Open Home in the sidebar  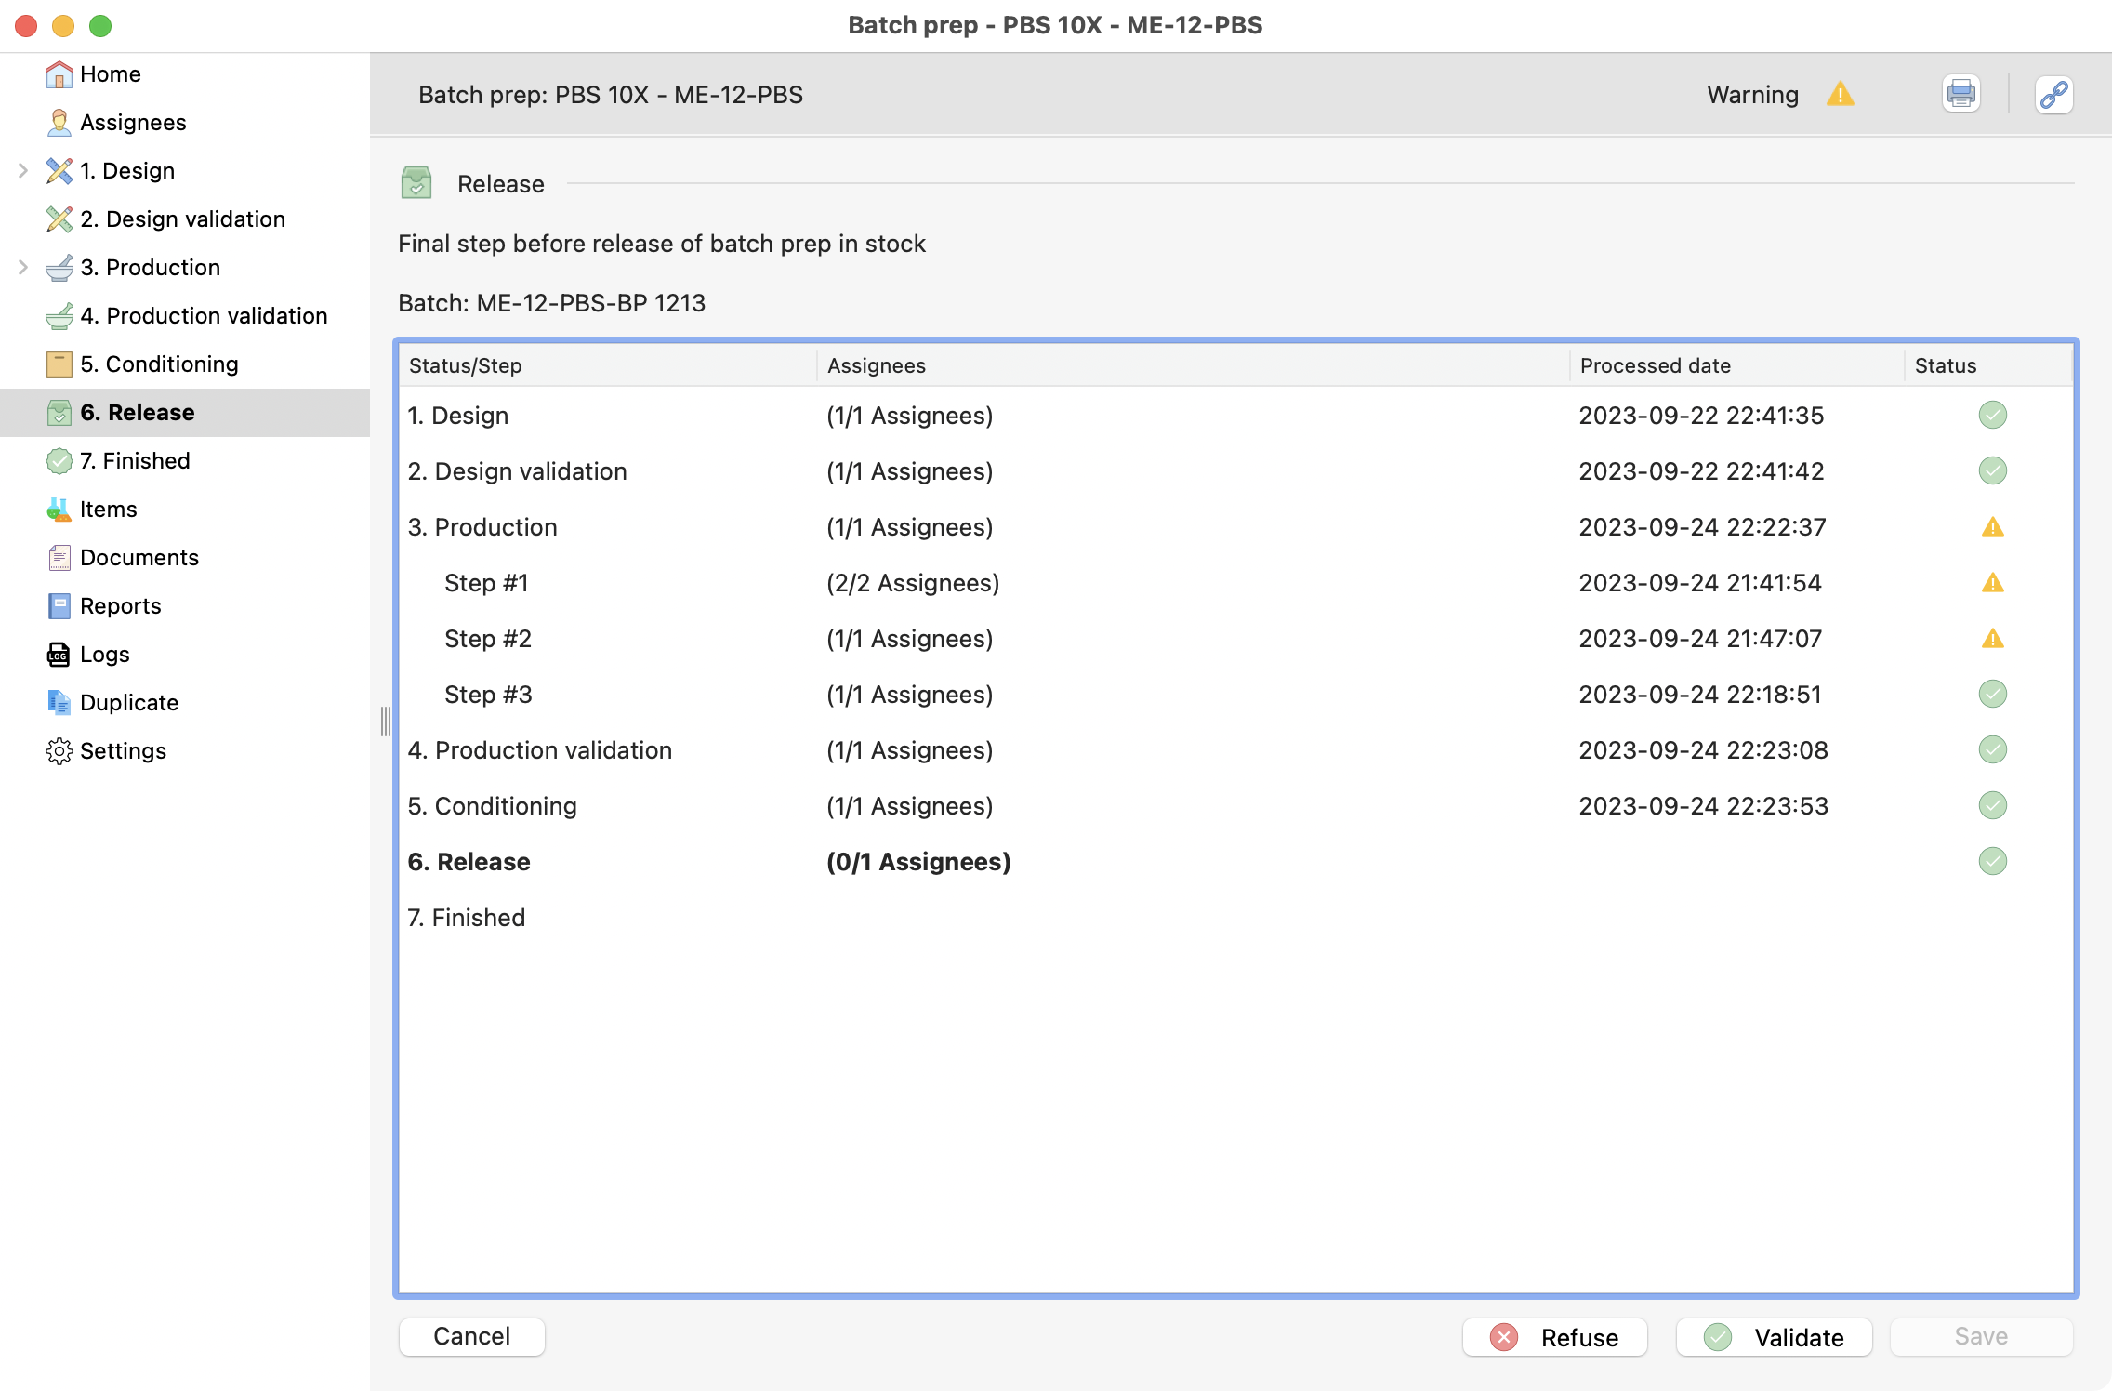tap(185, 74)
